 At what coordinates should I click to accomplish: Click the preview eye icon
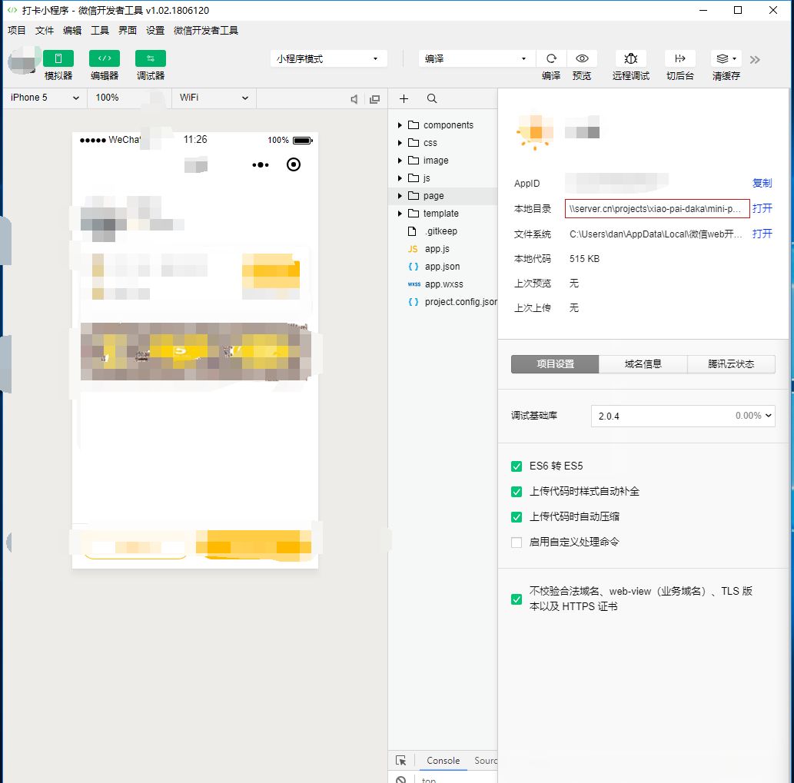[582, 58]
